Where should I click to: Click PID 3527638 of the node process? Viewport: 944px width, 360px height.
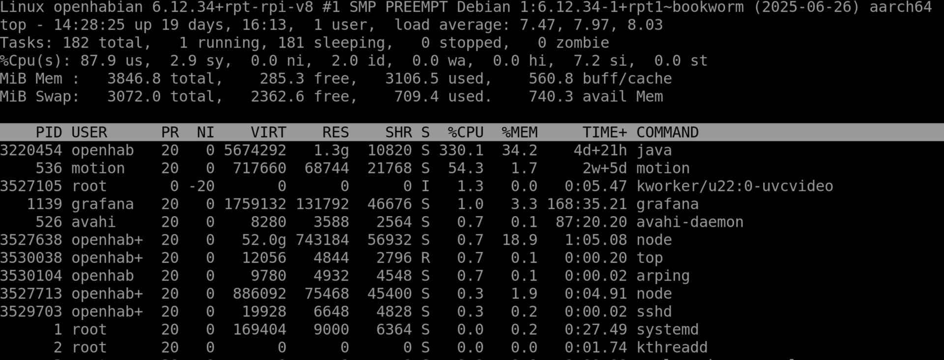click(x=31, y=240)
